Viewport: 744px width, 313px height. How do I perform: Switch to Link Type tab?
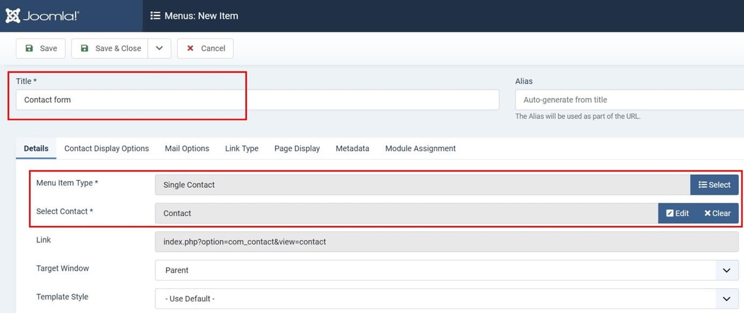click(242, 148)
